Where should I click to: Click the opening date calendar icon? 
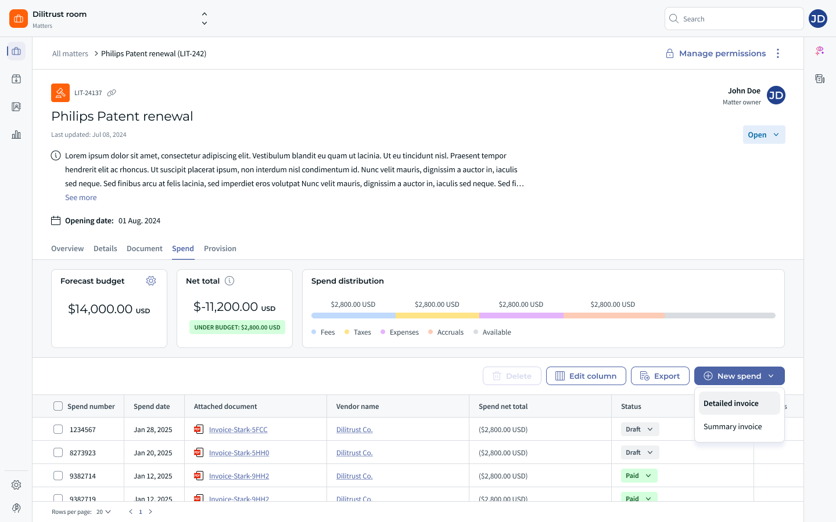pyautogui.click(x=56, y=220)
